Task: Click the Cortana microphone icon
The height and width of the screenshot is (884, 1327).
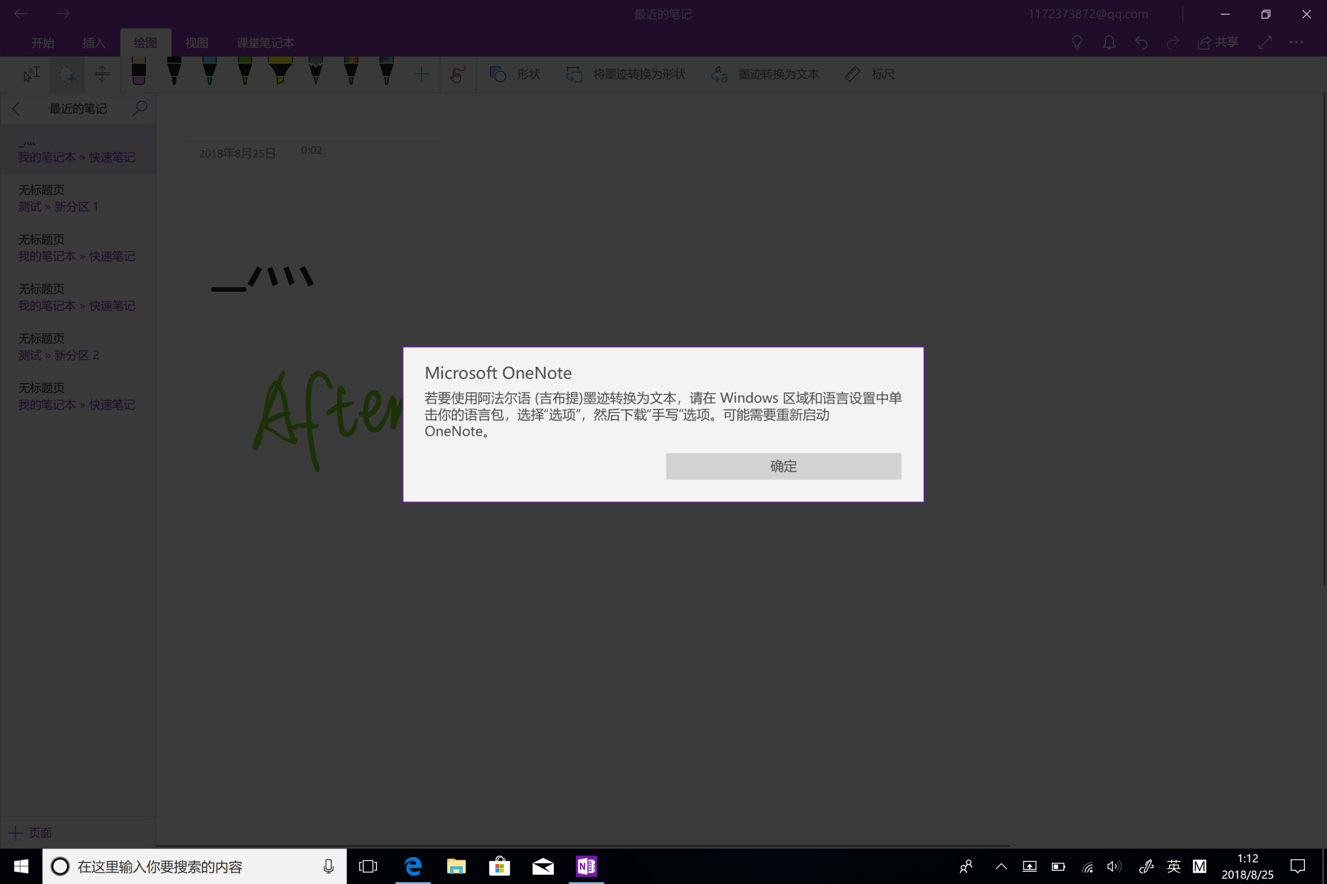Action: (328, 866)
